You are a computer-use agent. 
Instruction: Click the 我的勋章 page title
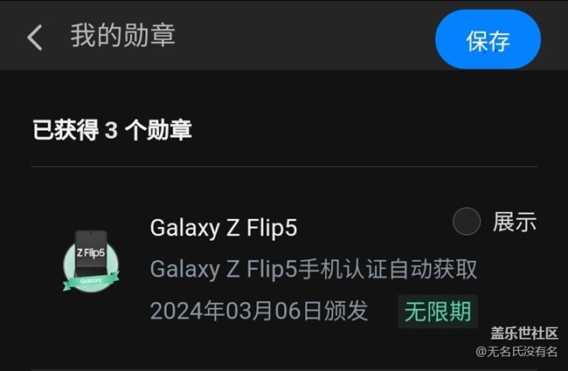(123, 36)
